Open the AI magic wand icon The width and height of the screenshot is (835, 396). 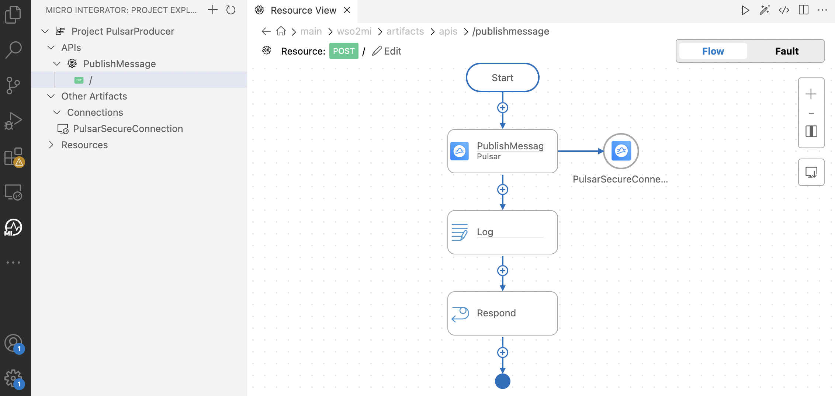(x=765, y=10)
